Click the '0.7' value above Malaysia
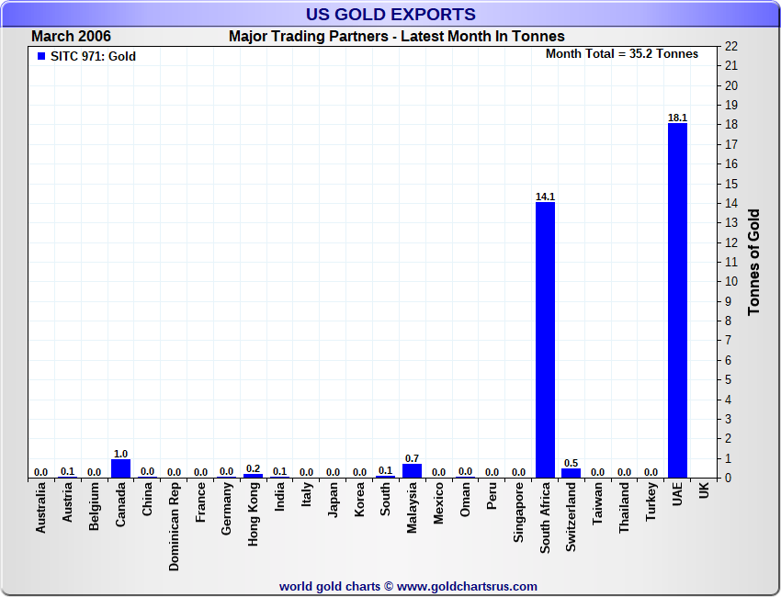This screenshot has height=597, width=781. click(x=412, y=458)
